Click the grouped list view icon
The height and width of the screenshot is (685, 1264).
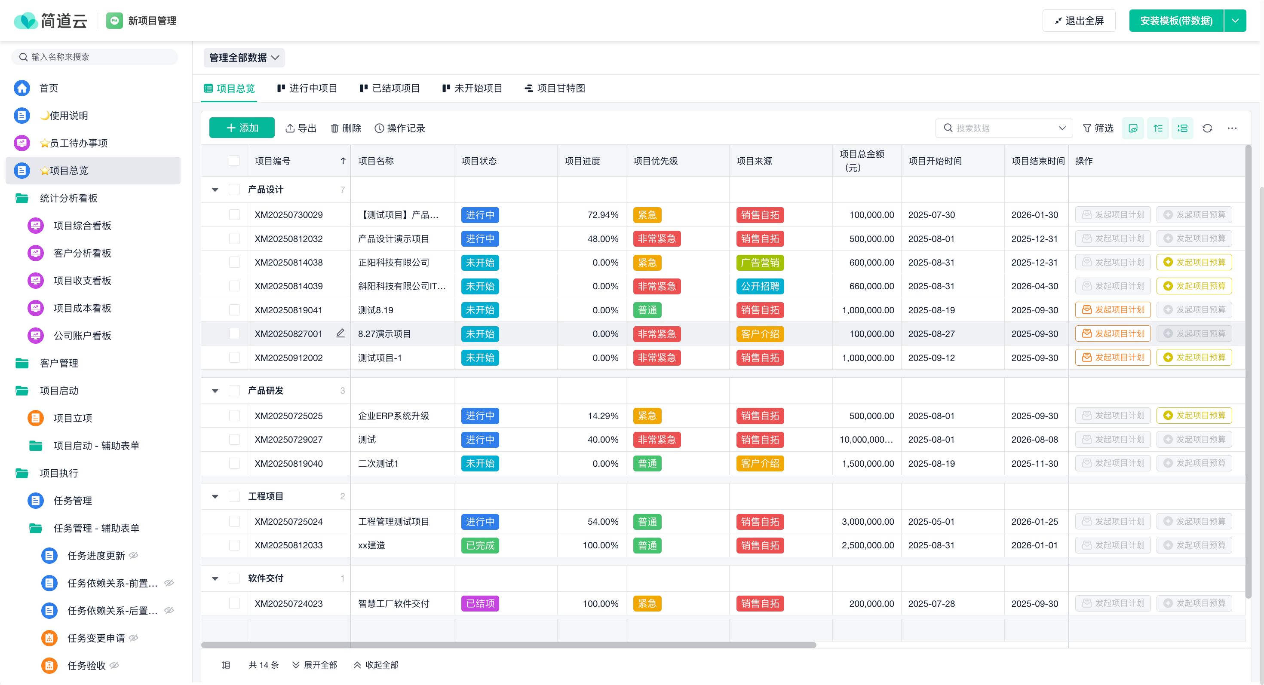[1182, 128]
